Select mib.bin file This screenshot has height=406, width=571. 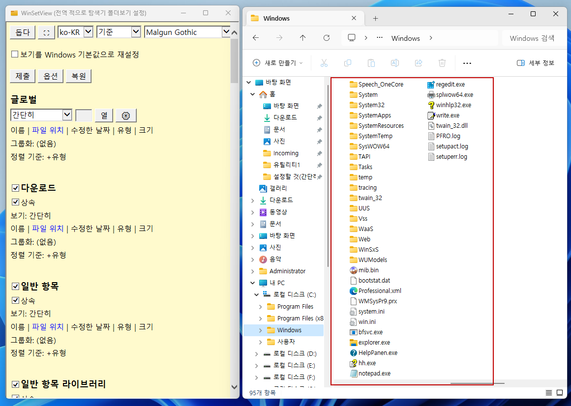pos(364,270)
